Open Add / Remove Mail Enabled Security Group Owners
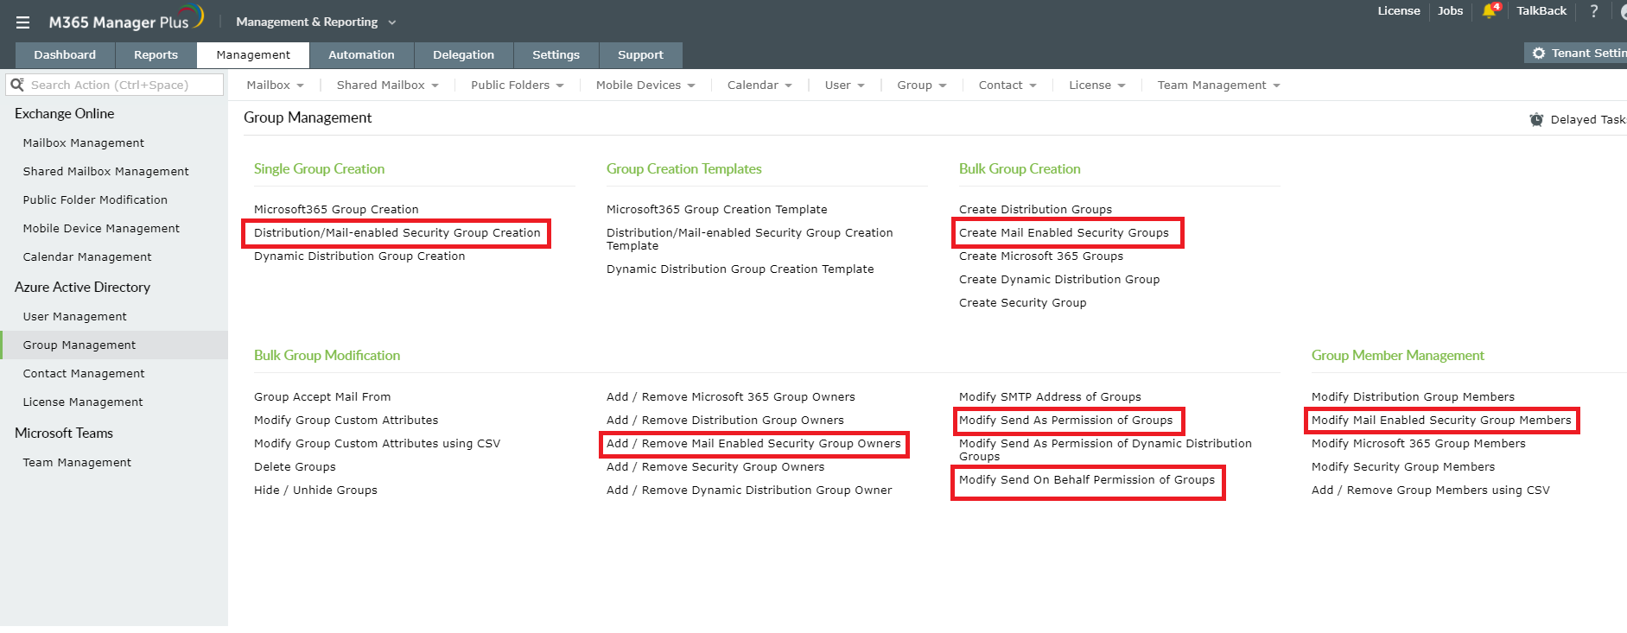Screen dimensions: 1627x633 [753, 443]
